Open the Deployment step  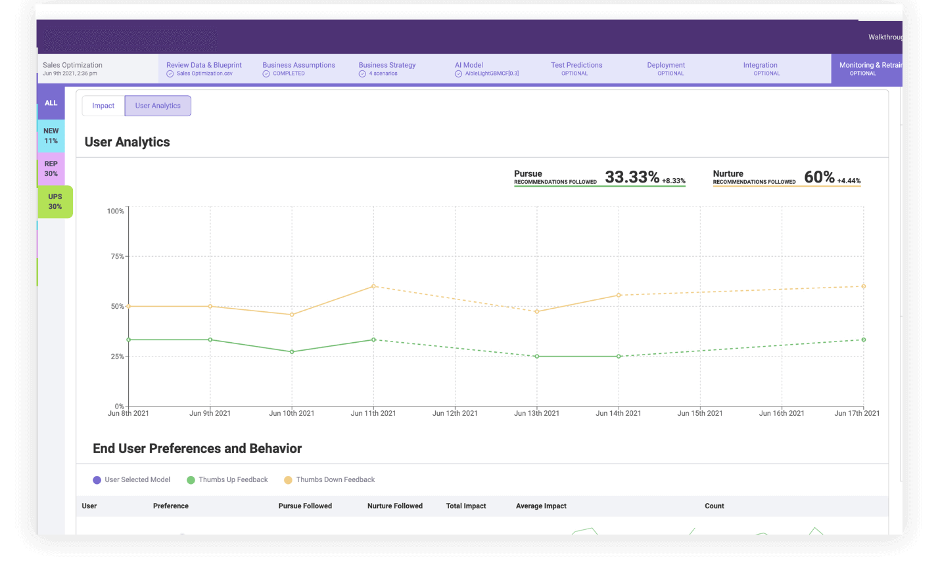666,68
